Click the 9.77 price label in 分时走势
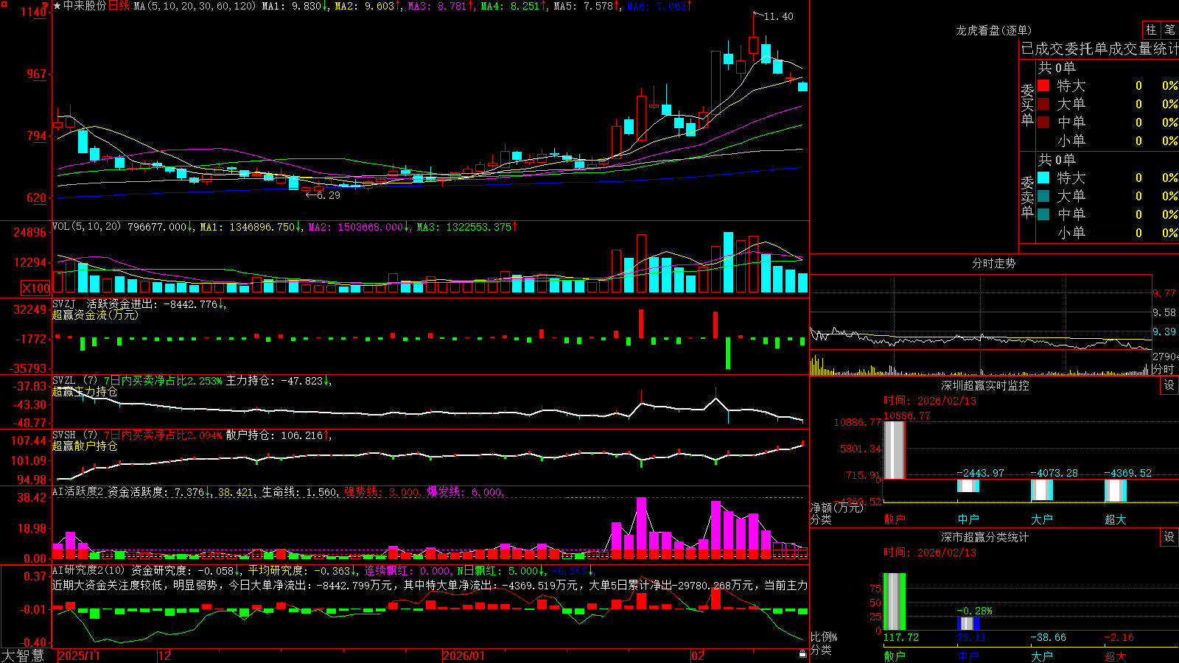The width and height of the screenshot is (1179, 663). (1164, 293)
